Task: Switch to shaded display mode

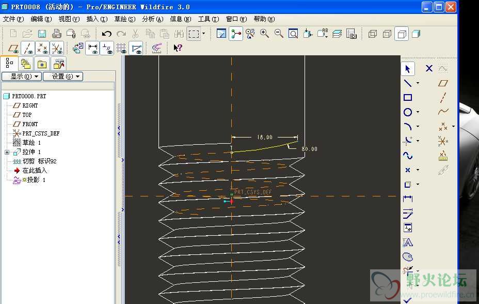Action: pos(416,34)
